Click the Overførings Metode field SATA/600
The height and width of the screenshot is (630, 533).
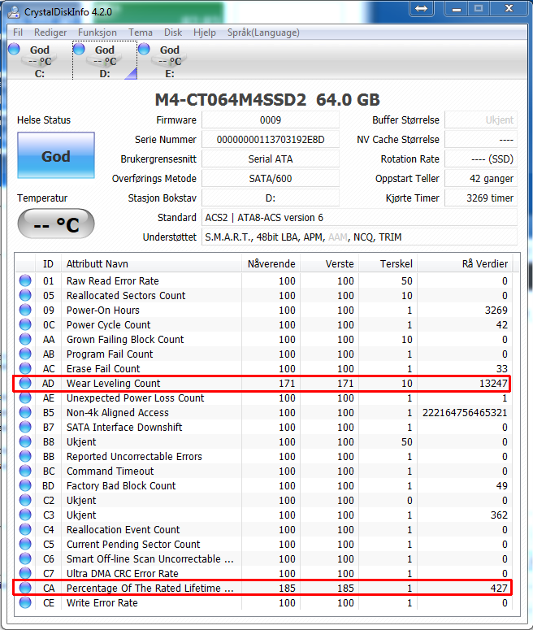click(271, 178)
